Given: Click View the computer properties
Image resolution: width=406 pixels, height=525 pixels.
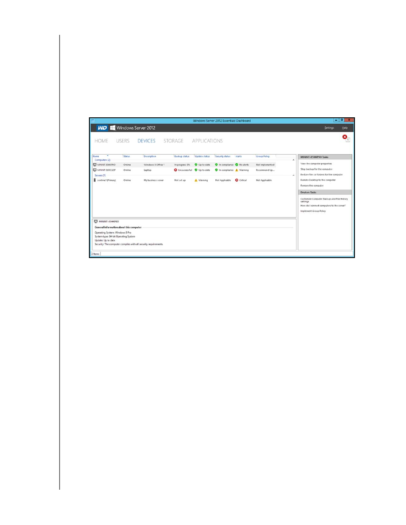Looking at the screenshot, I should pos(316,164).
